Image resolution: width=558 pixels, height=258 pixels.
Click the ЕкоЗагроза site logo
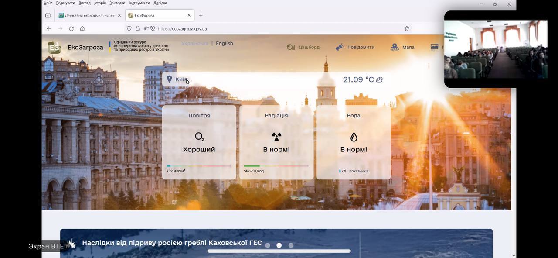coord(54,48)
